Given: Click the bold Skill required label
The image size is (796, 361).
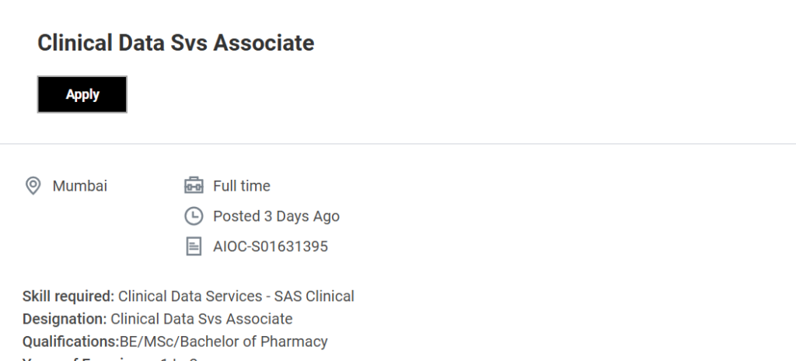Looking at the screenshot, I should click(68, 296).
